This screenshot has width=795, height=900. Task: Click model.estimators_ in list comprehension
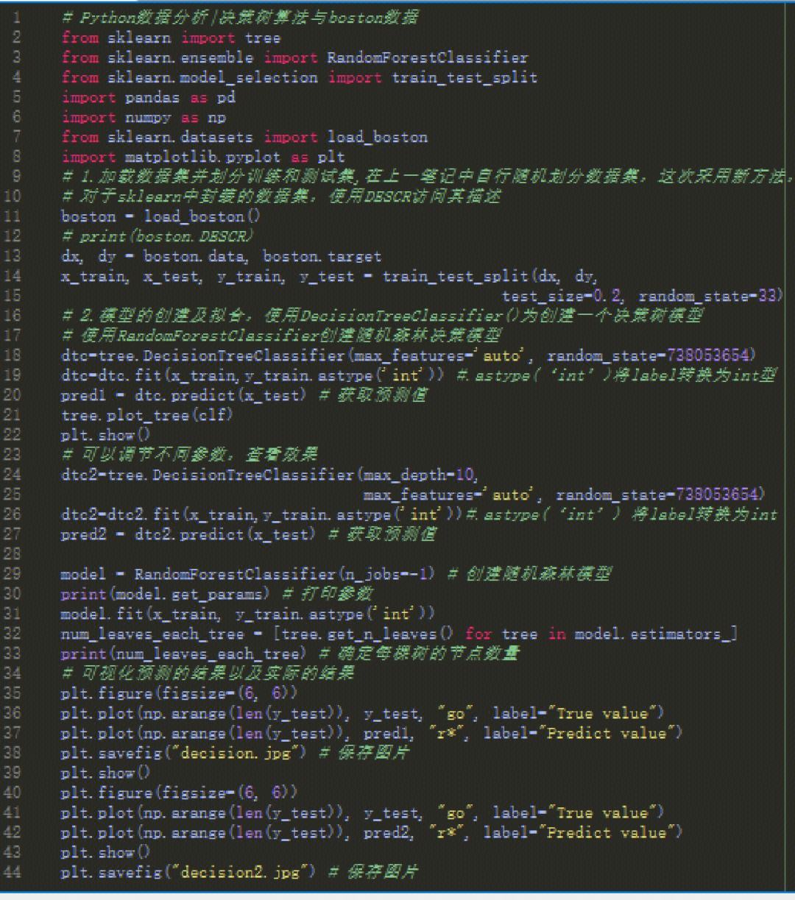(655, 634)
